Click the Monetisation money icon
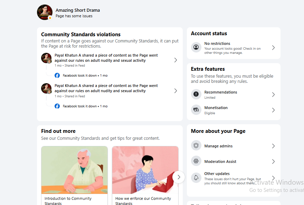Viewport: 304px width, 205px height. (x=196, y=110)
